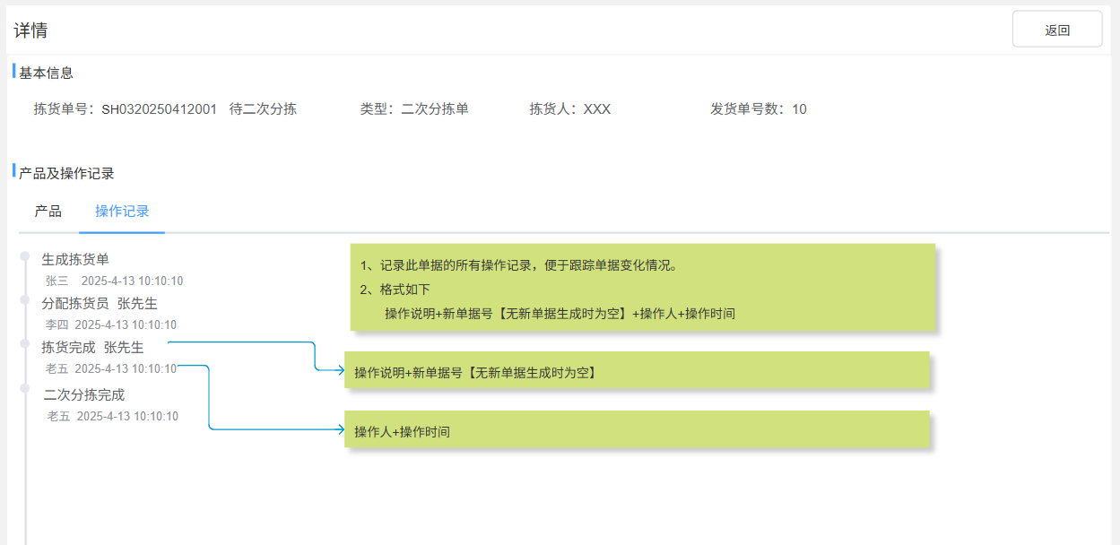
Task: Click the 张三 operator and timestamp line
Action: [x=114, y=281]
